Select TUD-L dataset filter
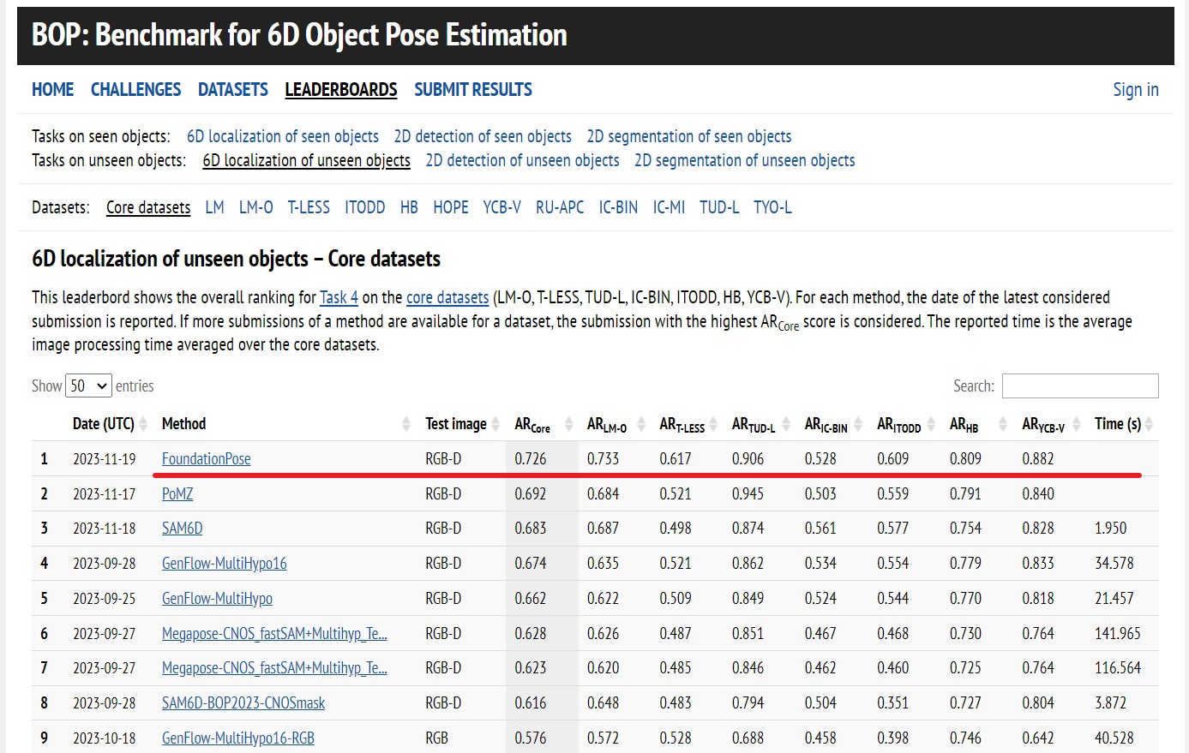 click(x=719, y=207)
